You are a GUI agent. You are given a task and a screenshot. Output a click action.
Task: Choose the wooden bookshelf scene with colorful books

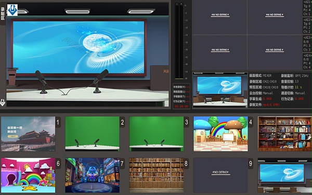285,134
